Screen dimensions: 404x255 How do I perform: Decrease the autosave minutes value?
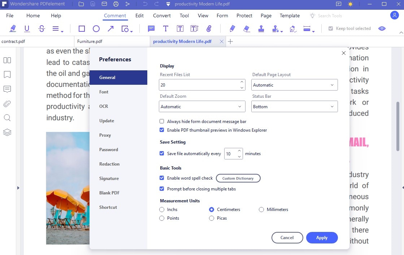coord(239,157)
